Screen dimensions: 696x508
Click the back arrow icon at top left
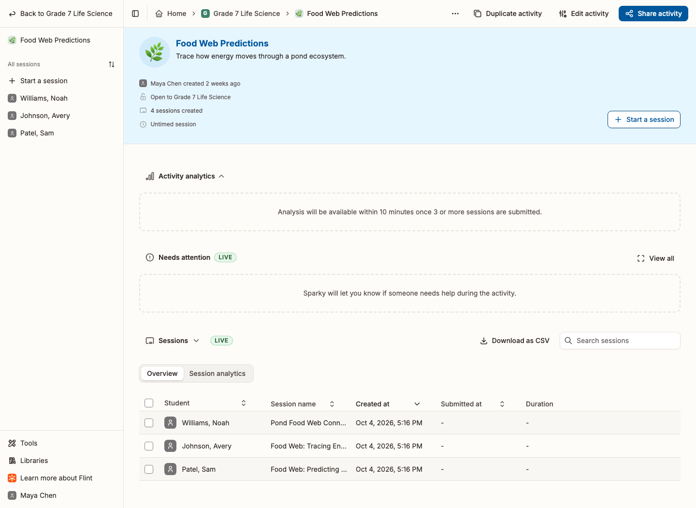click(x=12, y=14)
